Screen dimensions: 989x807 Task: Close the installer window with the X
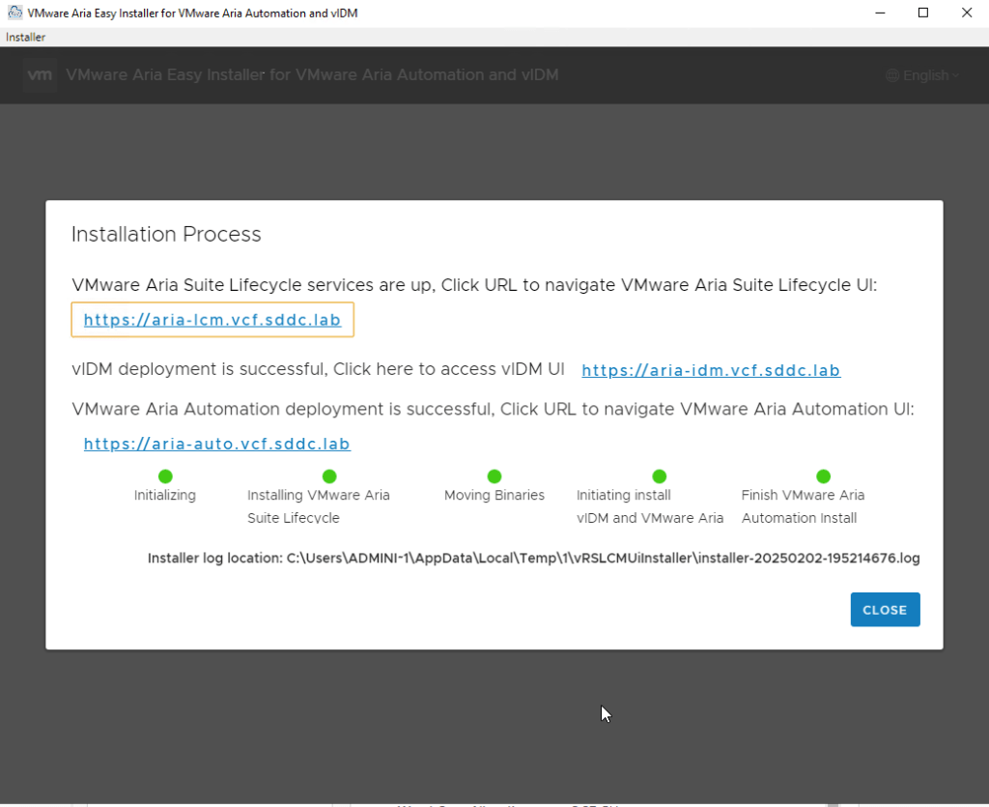click(967, 13)
